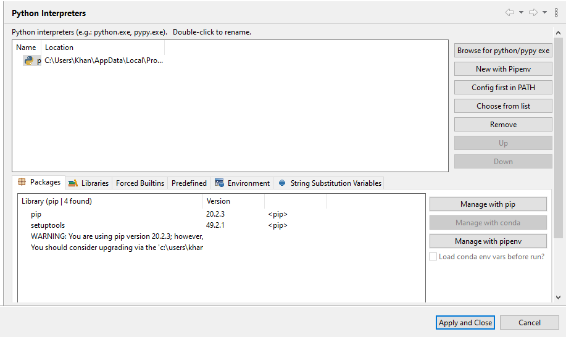Viewport: 566px width, 337px height.
Task: Open the three-dot view menu
Action: point(556,12)
